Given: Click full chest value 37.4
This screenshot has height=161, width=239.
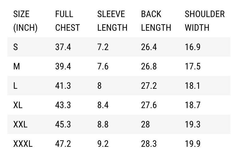Looking at the screenshot, I should [63, 47].
